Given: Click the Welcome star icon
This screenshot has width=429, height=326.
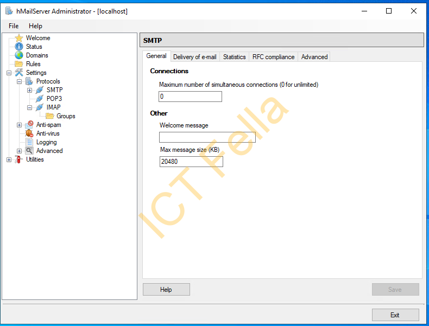Looking at the screenshot, I should pos(19,38).
